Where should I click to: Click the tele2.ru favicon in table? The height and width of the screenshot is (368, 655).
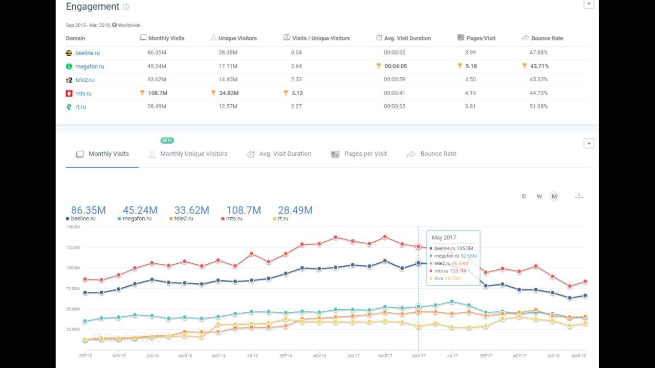tap(69, 80)
